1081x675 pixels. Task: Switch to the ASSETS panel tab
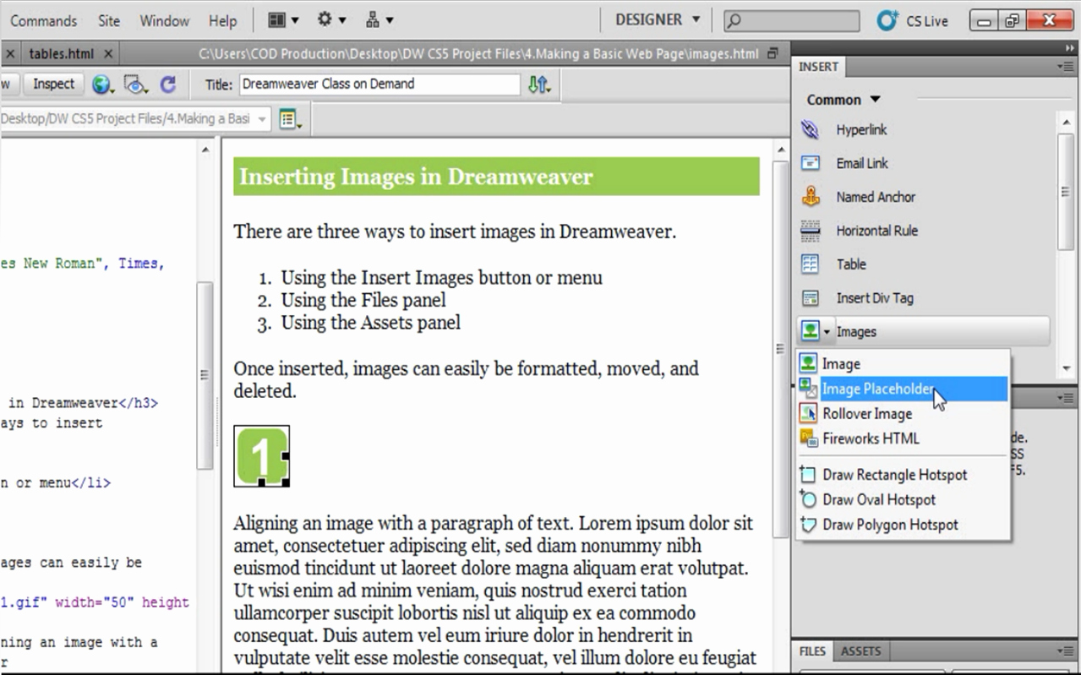pyautogui.click(x=860, y=651)
